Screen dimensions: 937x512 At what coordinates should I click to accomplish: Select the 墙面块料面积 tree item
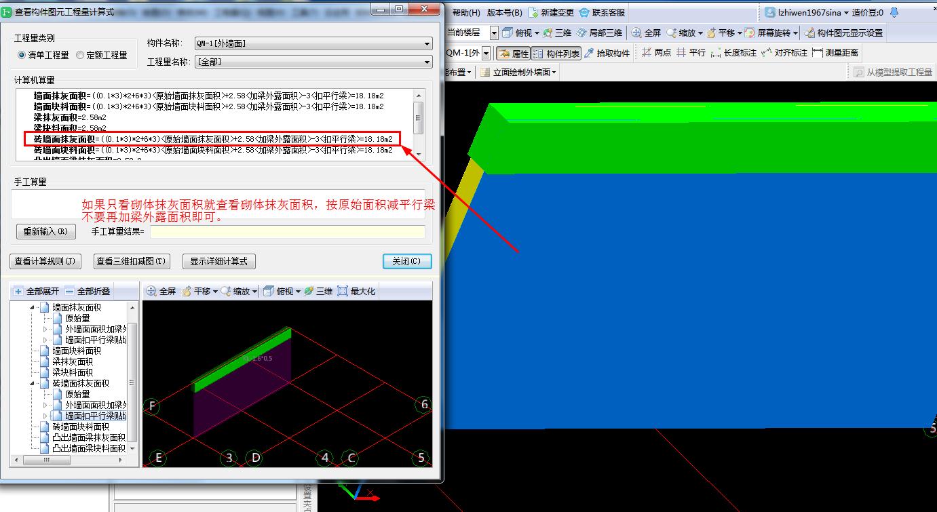[x=77, y=351]
